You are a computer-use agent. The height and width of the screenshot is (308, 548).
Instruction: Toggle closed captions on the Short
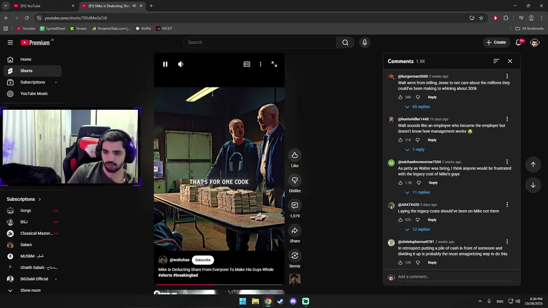(x=247, y=64)
